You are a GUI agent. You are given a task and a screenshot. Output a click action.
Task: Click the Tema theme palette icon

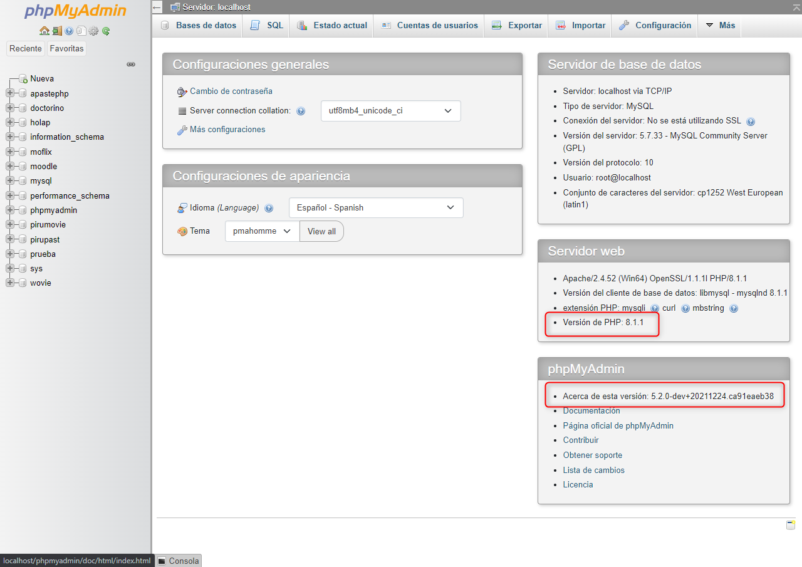[182, 231]
